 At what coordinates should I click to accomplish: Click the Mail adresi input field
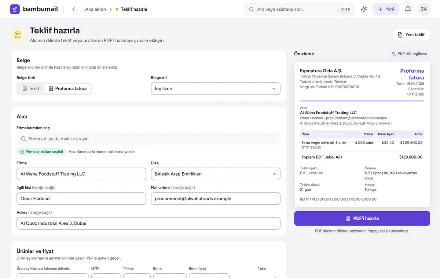tap(216, 198)
